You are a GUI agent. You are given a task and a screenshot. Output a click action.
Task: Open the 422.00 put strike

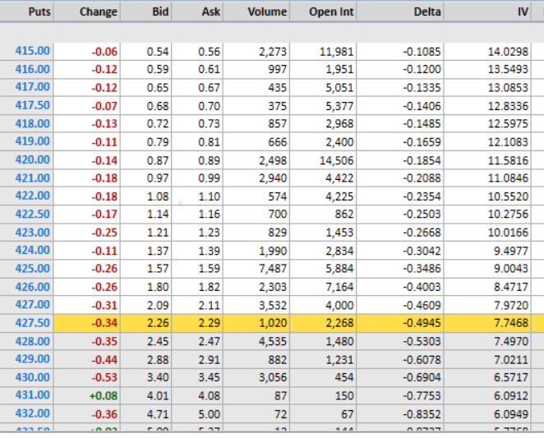[x=32, y=196]
